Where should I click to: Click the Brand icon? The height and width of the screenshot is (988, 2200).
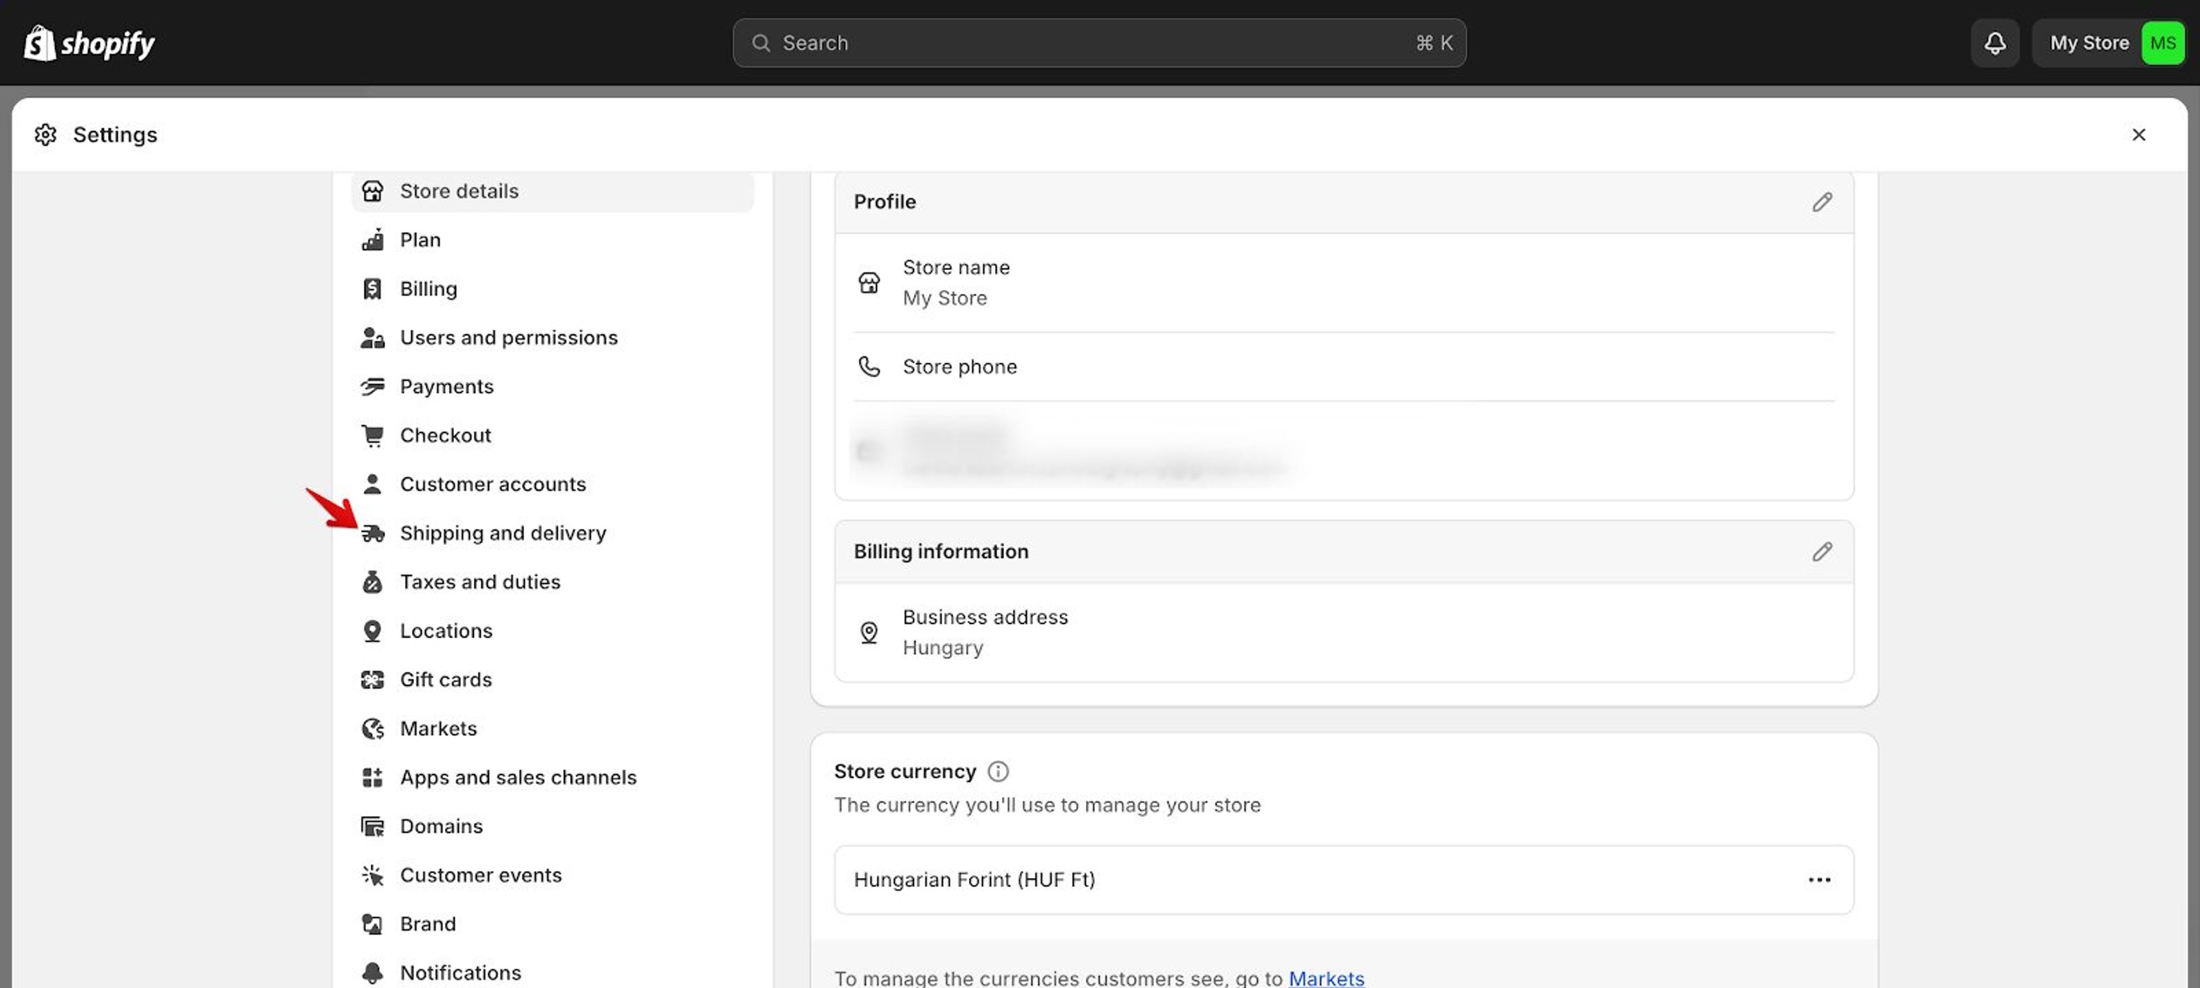click(372, 924)
